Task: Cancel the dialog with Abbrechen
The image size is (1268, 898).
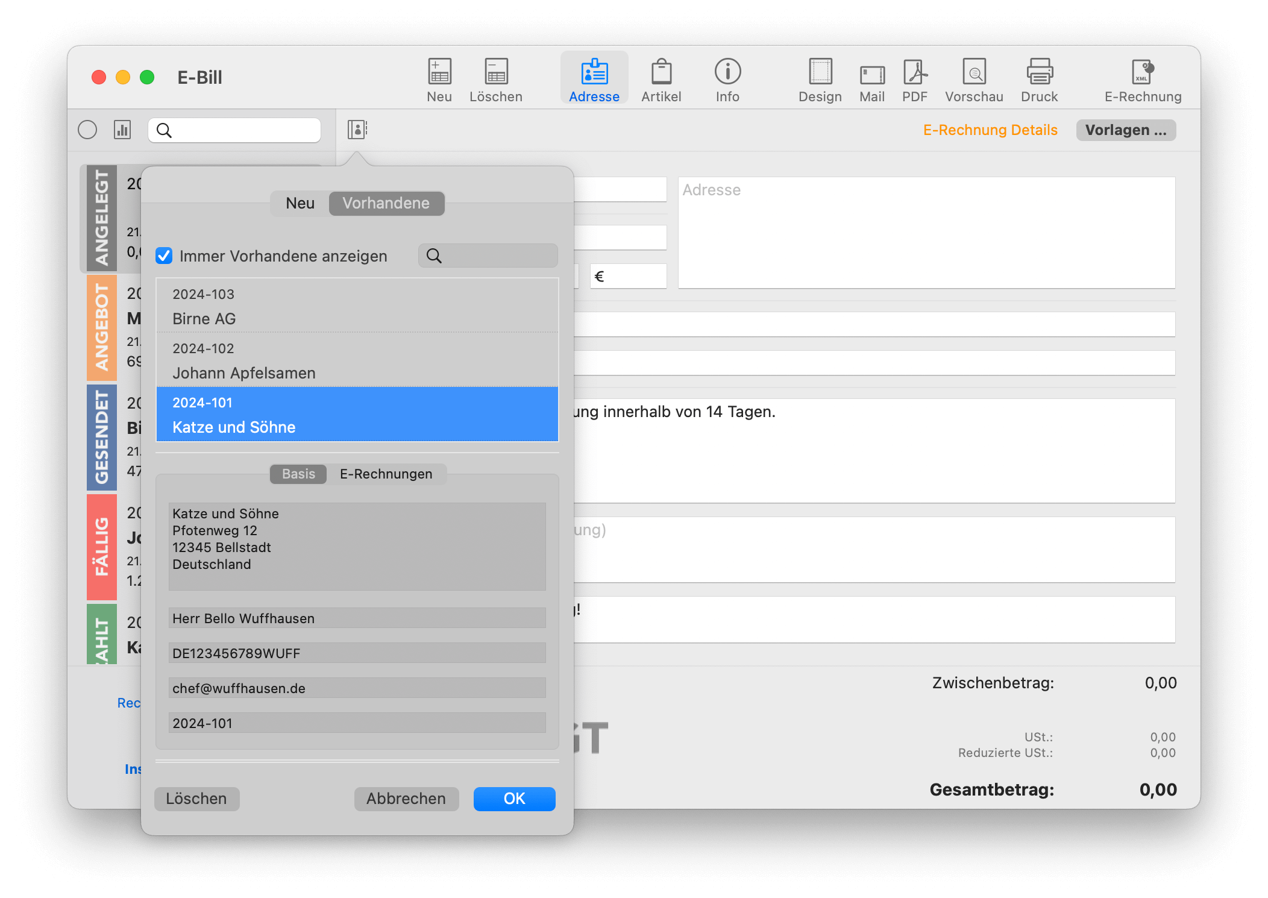Action: (x=406, y=799)
